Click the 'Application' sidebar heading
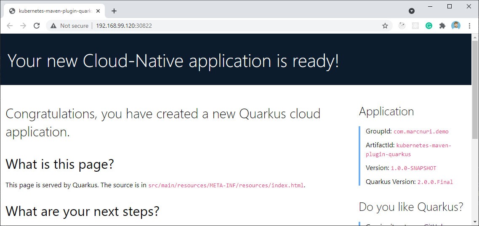 pos(386,111)
